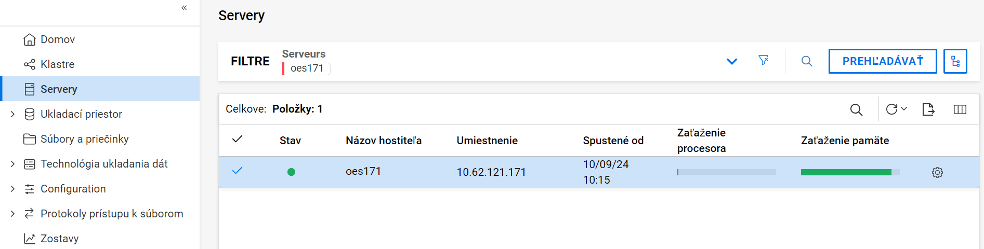Deselect the oes171 row checkmark
The height and width of the screenshot is (249, 984).
click(238, 171)
